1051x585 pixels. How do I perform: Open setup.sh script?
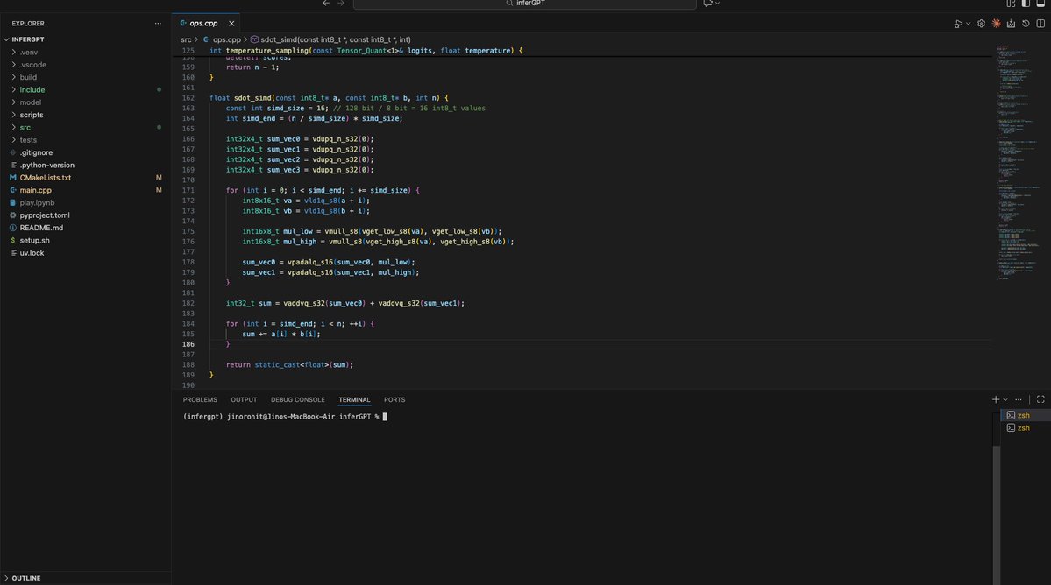[x=86, y=240]
